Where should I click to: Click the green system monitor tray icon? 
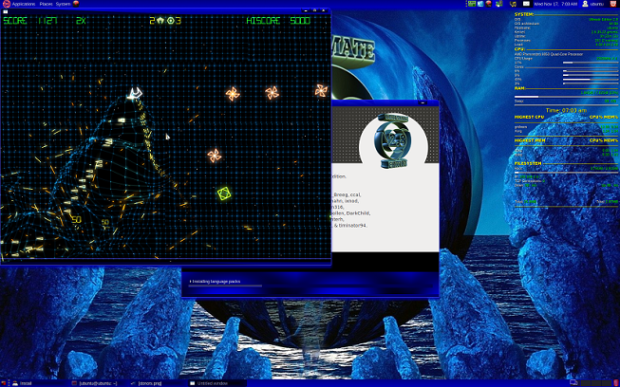point(472,4)
